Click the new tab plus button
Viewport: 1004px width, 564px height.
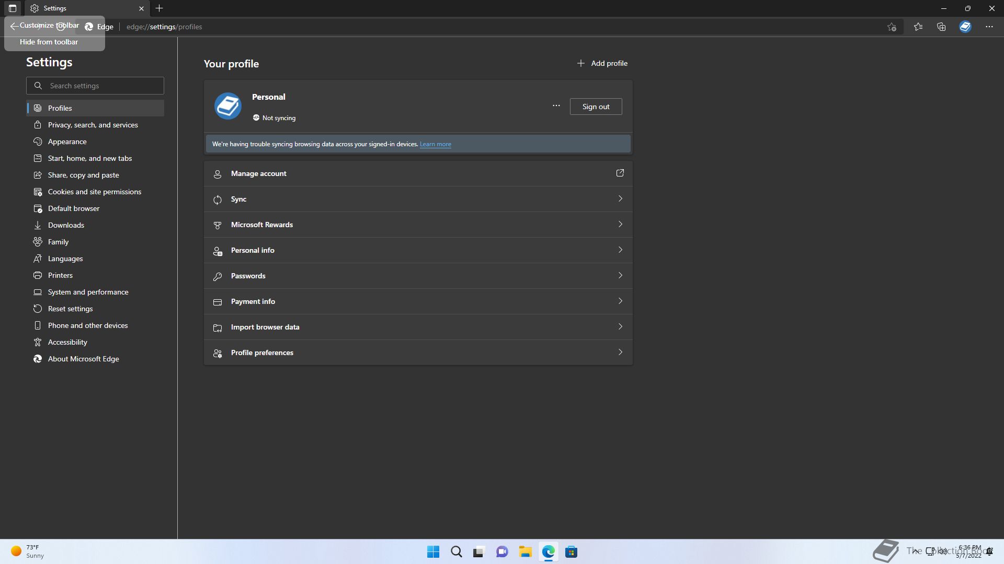click(159, 8)
